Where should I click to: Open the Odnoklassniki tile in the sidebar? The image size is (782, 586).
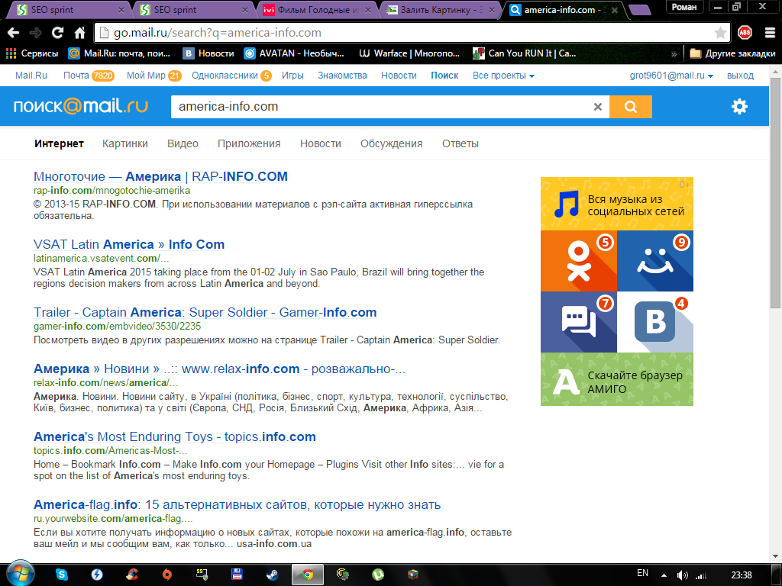pos(579,261)
